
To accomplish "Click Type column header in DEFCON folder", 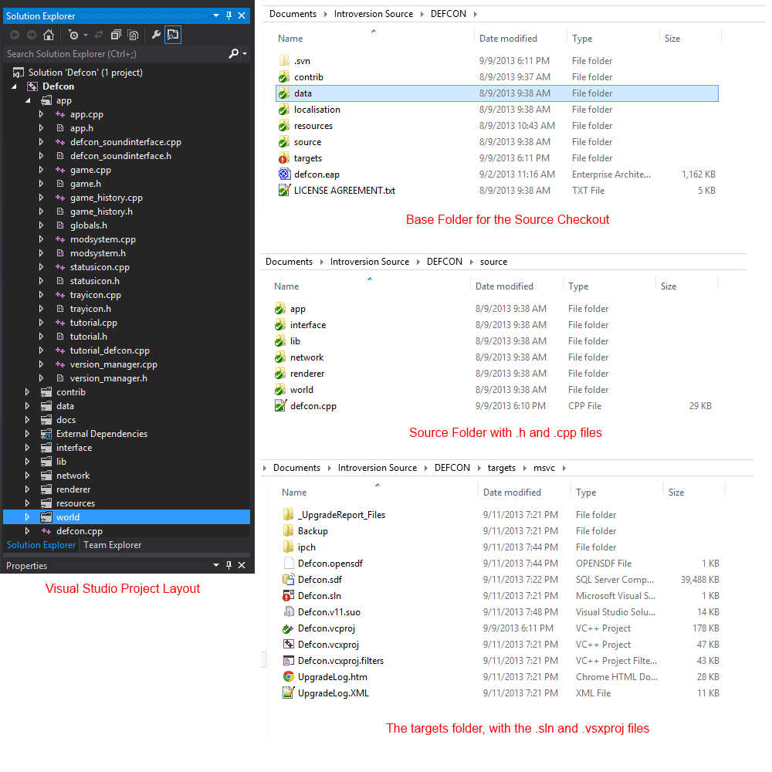I will pyautogui.click(x=582, y=39).
